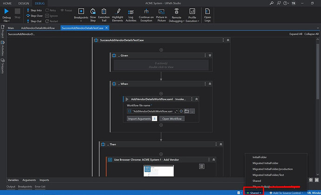
Task: Switch to the Main workflow tab
Action: click(x=11, y=28)
